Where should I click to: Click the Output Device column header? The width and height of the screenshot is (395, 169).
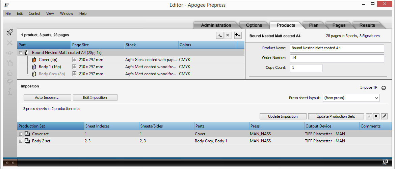point(331,126)
